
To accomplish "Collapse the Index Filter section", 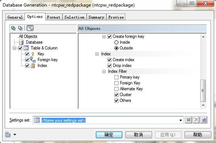I will point(104,71).
